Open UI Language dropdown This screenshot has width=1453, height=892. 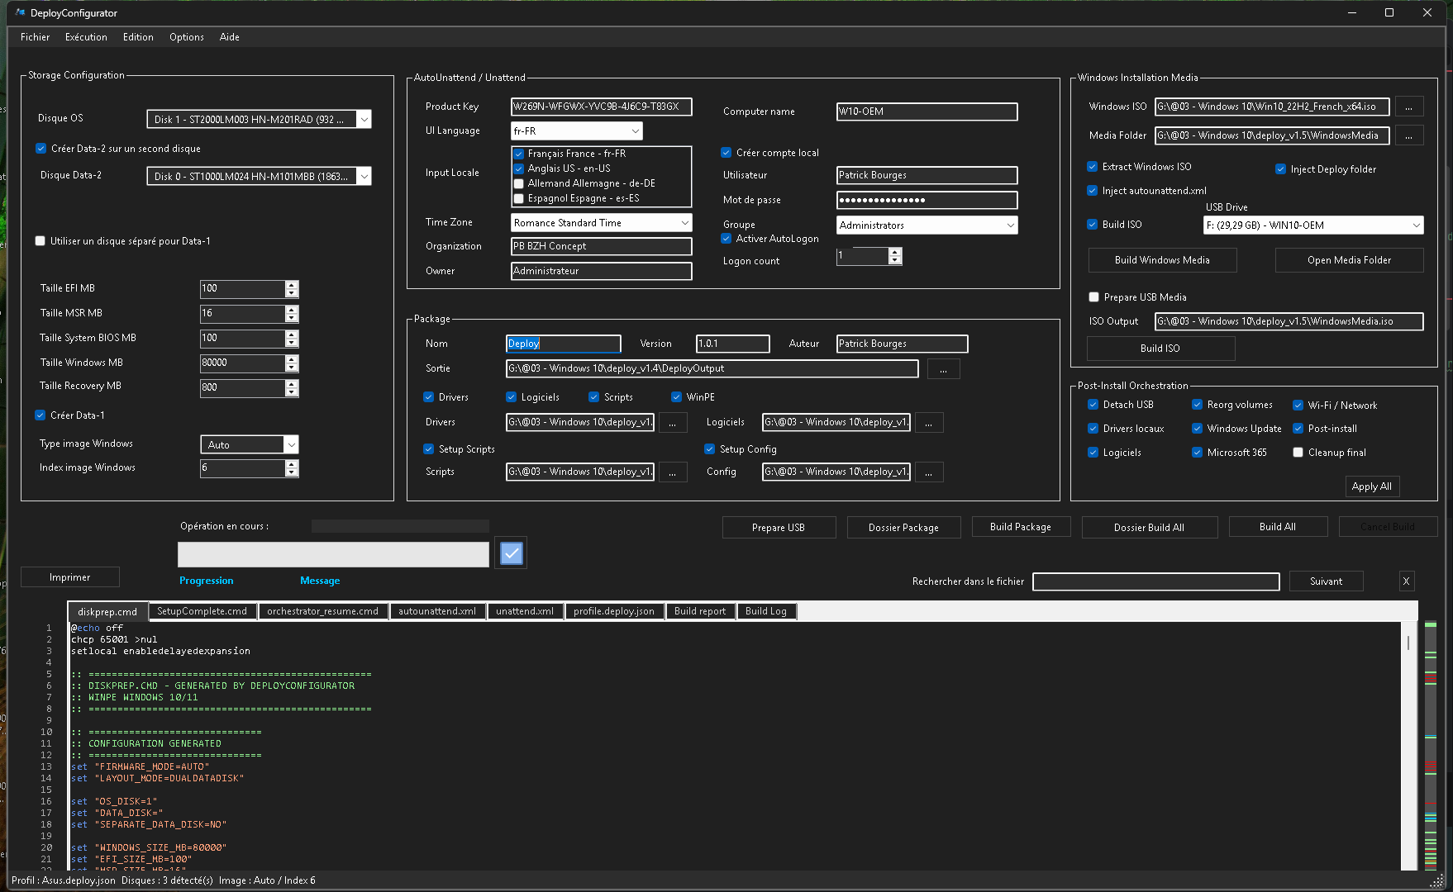[x=576, y=131]
